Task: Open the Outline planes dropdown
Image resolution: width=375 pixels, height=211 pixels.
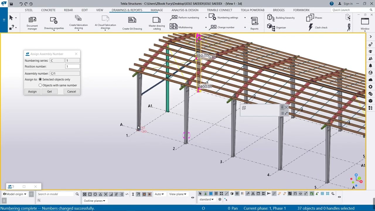Action: pos(94,201)
